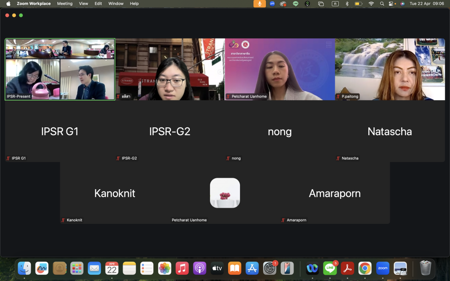Open LINE from the dock
This screenshot has height=281, width=450.
point(330,268)
